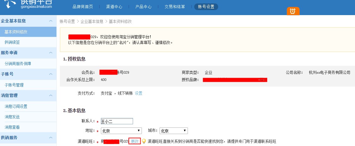The width and height of the screenshot is (355, 146).
Task: Open the 地址 province dropdown
Action: pos(121,131)
